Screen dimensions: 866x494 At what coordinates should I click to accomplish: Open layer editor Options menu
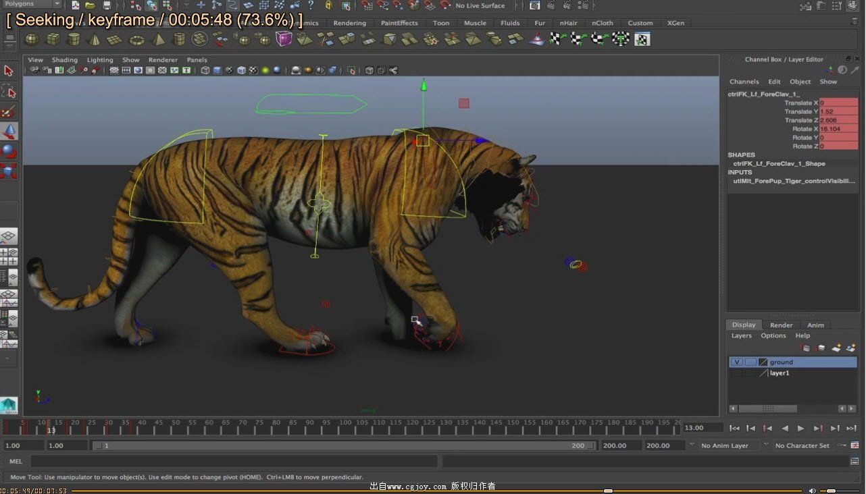pyautogui.click(x=773, y=335)
